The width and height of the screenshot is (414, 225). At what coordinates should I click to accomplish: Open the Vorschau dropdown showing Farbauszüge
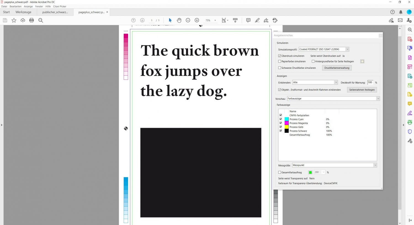(x=333, y=99)
